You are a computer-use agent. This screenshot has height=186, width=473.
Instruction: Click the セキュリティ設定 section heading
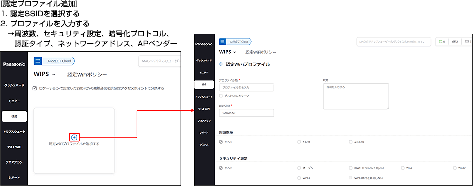tap(233, 158)
